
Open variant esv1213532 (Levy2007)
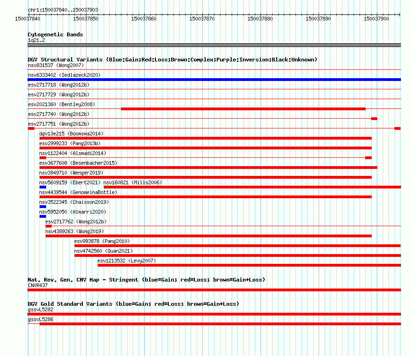point(127,261)
